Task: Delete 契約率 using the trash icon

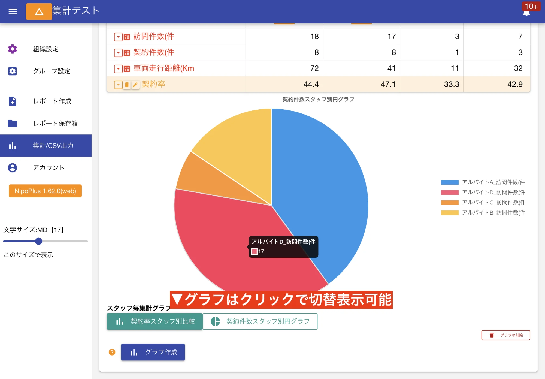Action: pos(127,85)
